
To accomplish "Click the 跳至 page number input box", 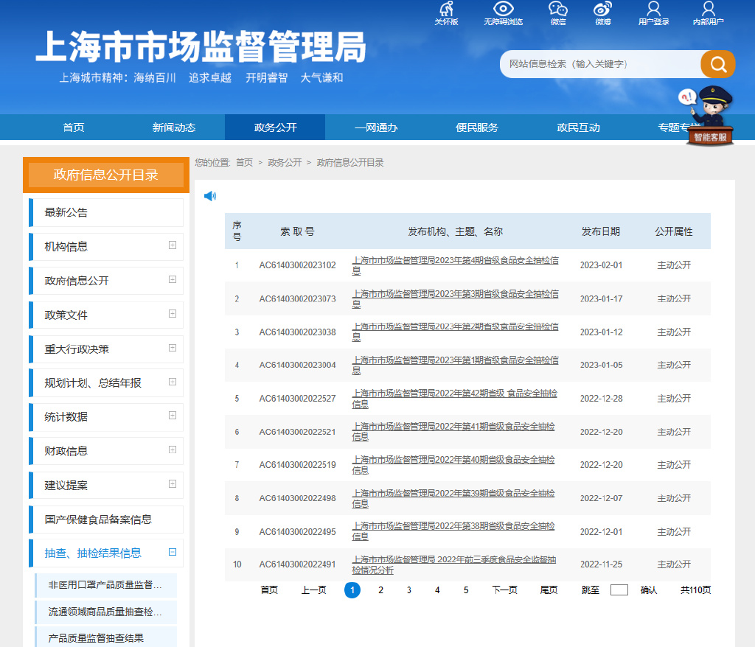I will 619,590.
